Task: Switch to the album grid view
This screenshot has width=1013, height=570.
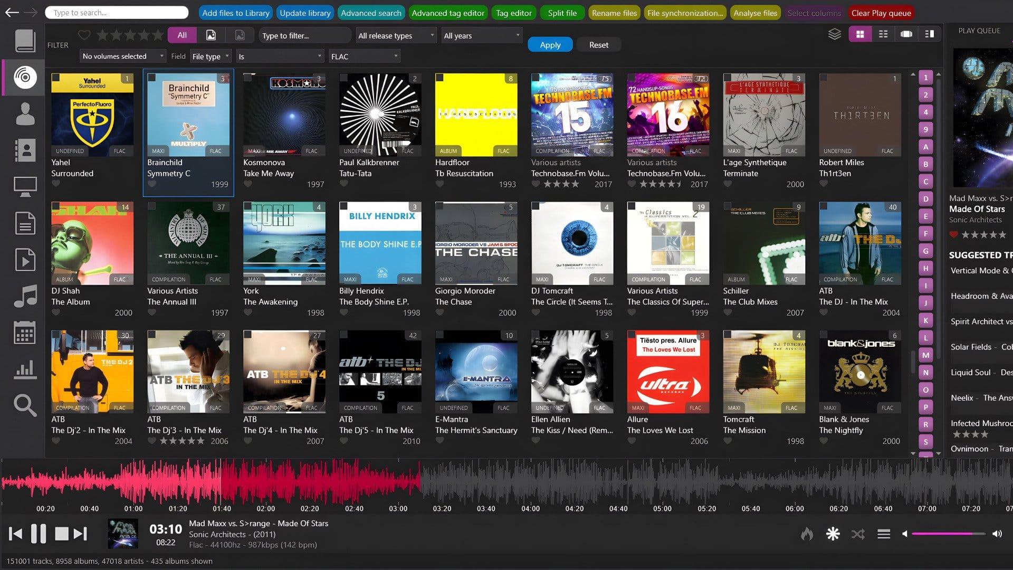Action: pyautogui.click(x=860, y=34)
